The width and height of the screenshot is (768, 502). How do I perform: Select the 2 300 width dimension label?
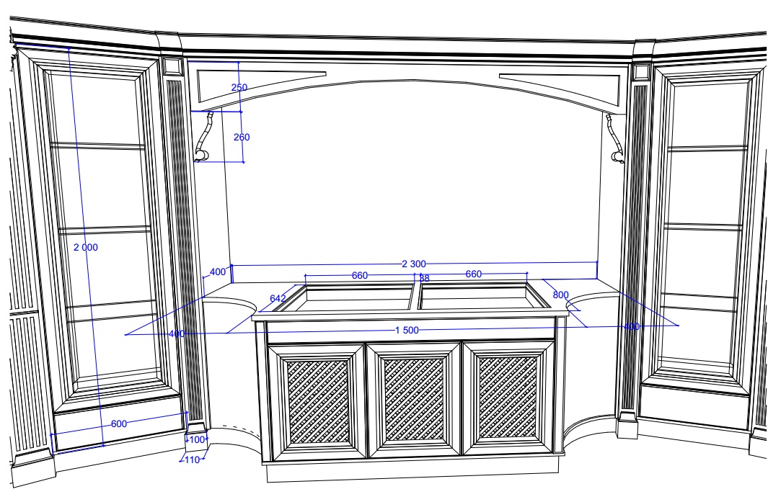[414, 264]
